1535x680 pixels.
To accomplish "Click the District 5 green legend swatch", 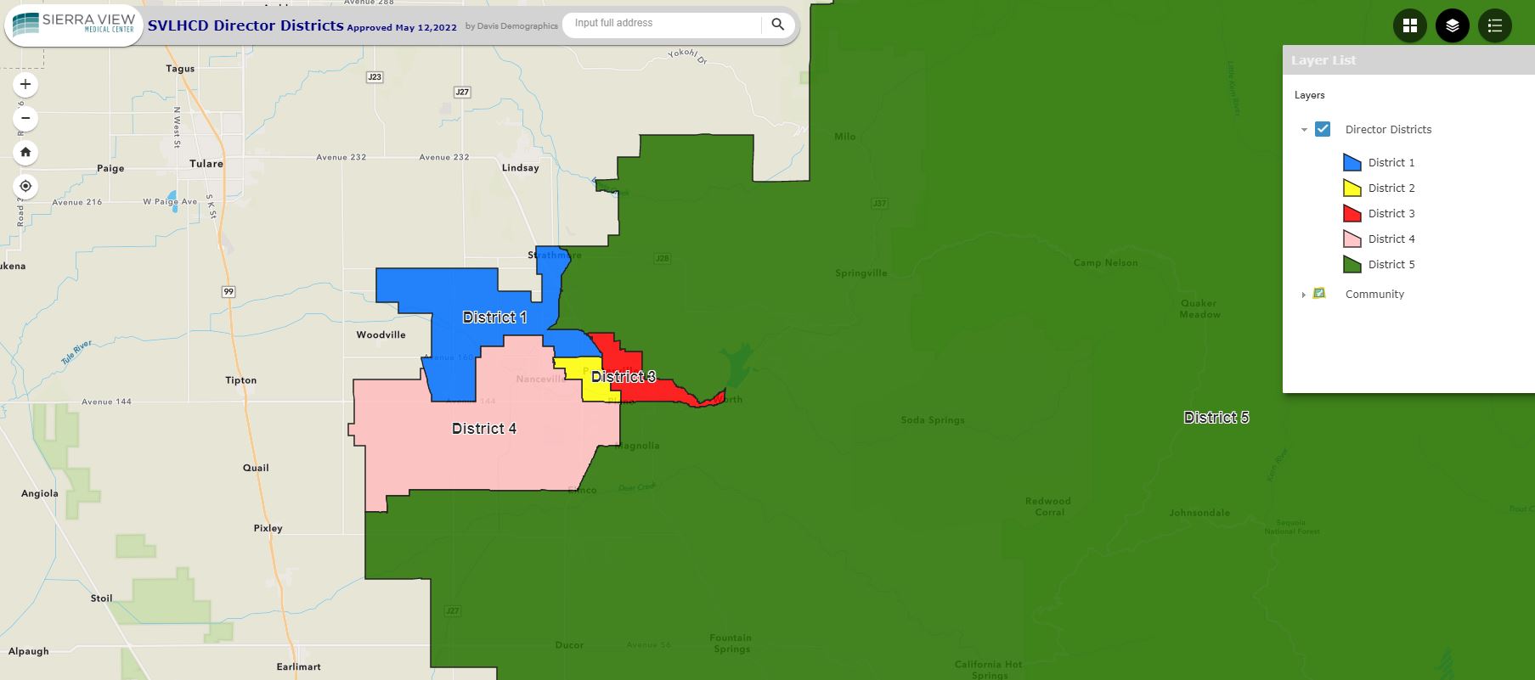I will pos(1352,264).
